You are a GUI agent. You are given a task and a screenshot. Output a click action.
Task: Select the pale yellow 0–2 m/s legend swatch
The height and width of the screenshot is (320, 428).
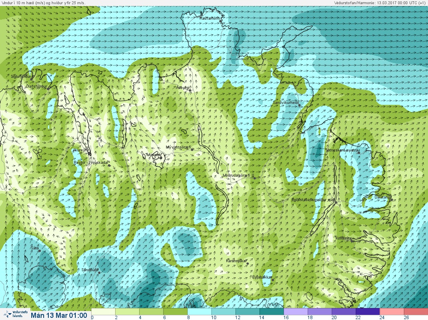103,311
